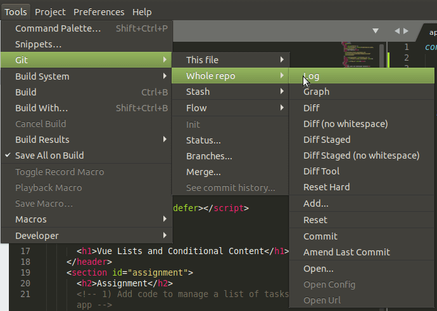Choose Reset Hard entry
Screen dimensions: 437x311
[362, 187]
